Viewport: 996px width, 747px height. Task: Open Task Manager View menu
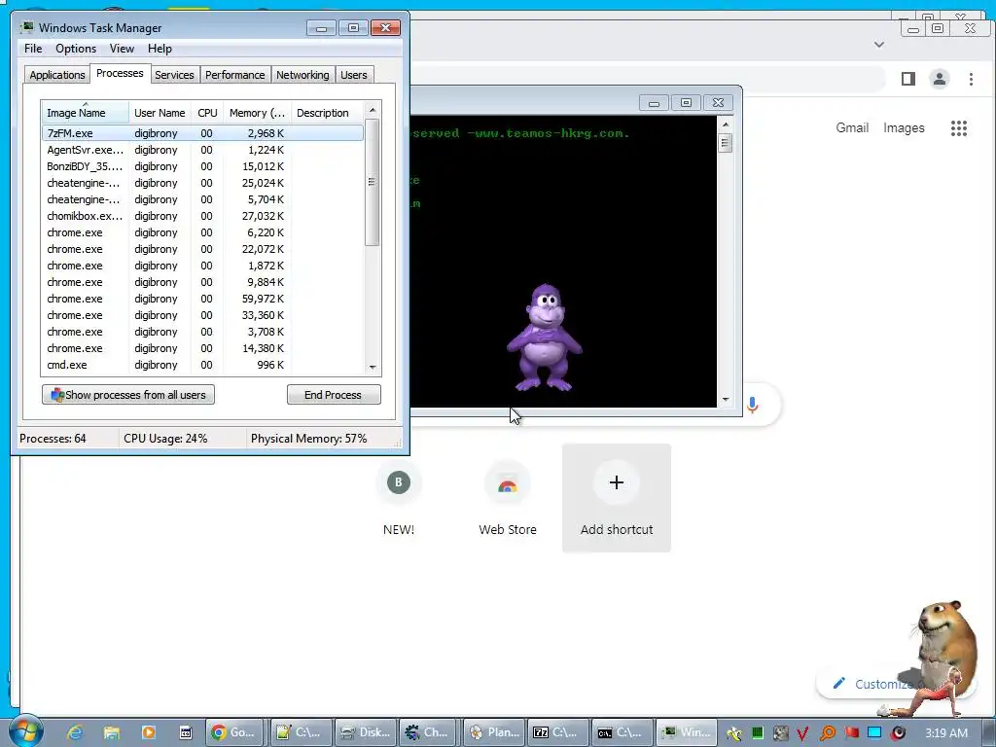[122, 49]
